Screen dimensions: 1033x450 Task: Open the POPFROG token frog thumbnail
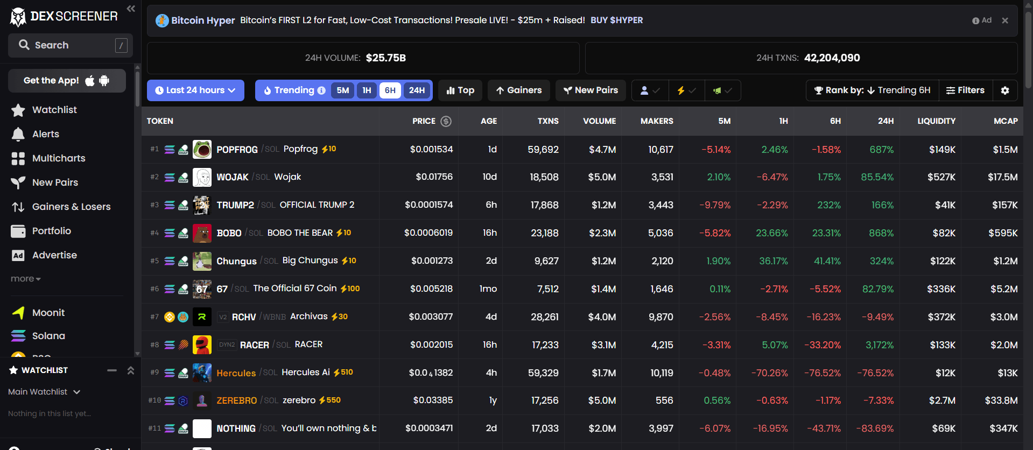[202, 149]
